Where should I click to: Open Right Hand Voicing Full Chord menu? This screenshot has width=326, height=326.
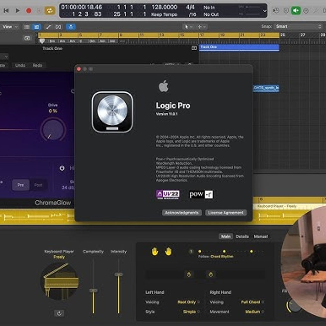(x=252, y=302)
